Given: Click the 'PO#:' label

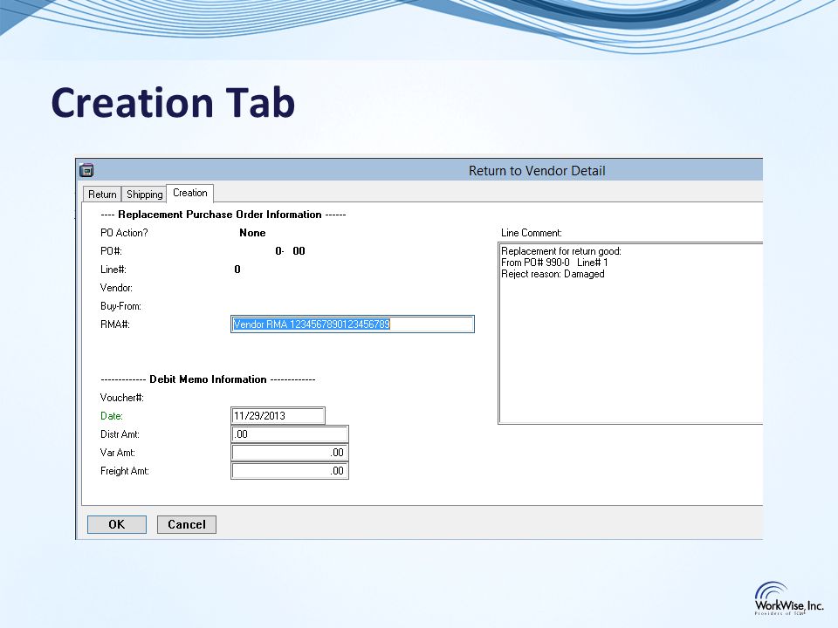Looking at the screenshot, I should click(111, 251).
